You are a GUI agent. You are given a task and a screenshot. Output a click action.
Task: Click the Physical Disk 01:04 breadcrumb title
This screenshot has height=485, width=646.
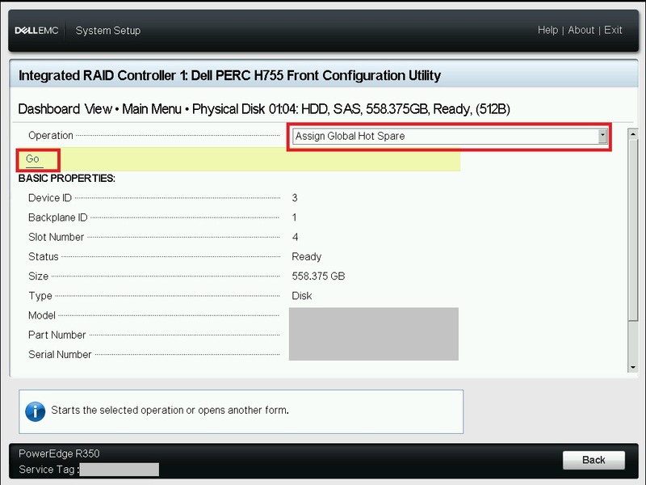pyautogui.click(x=351, y=109)
